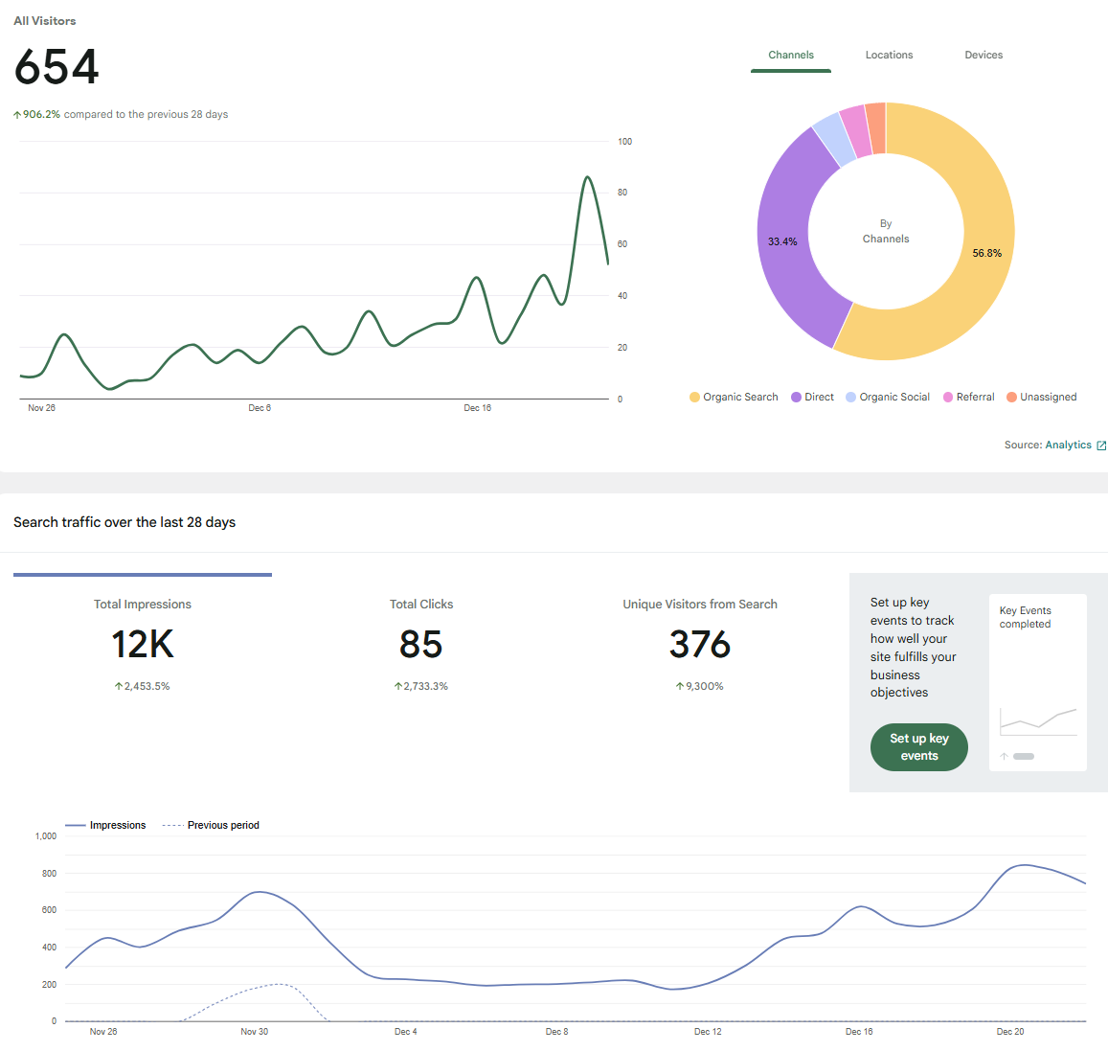Viewport: 1108px width, 1051px height.
Task: Click the blue Organic Social legend dot
Action: [x=851, y=397]
